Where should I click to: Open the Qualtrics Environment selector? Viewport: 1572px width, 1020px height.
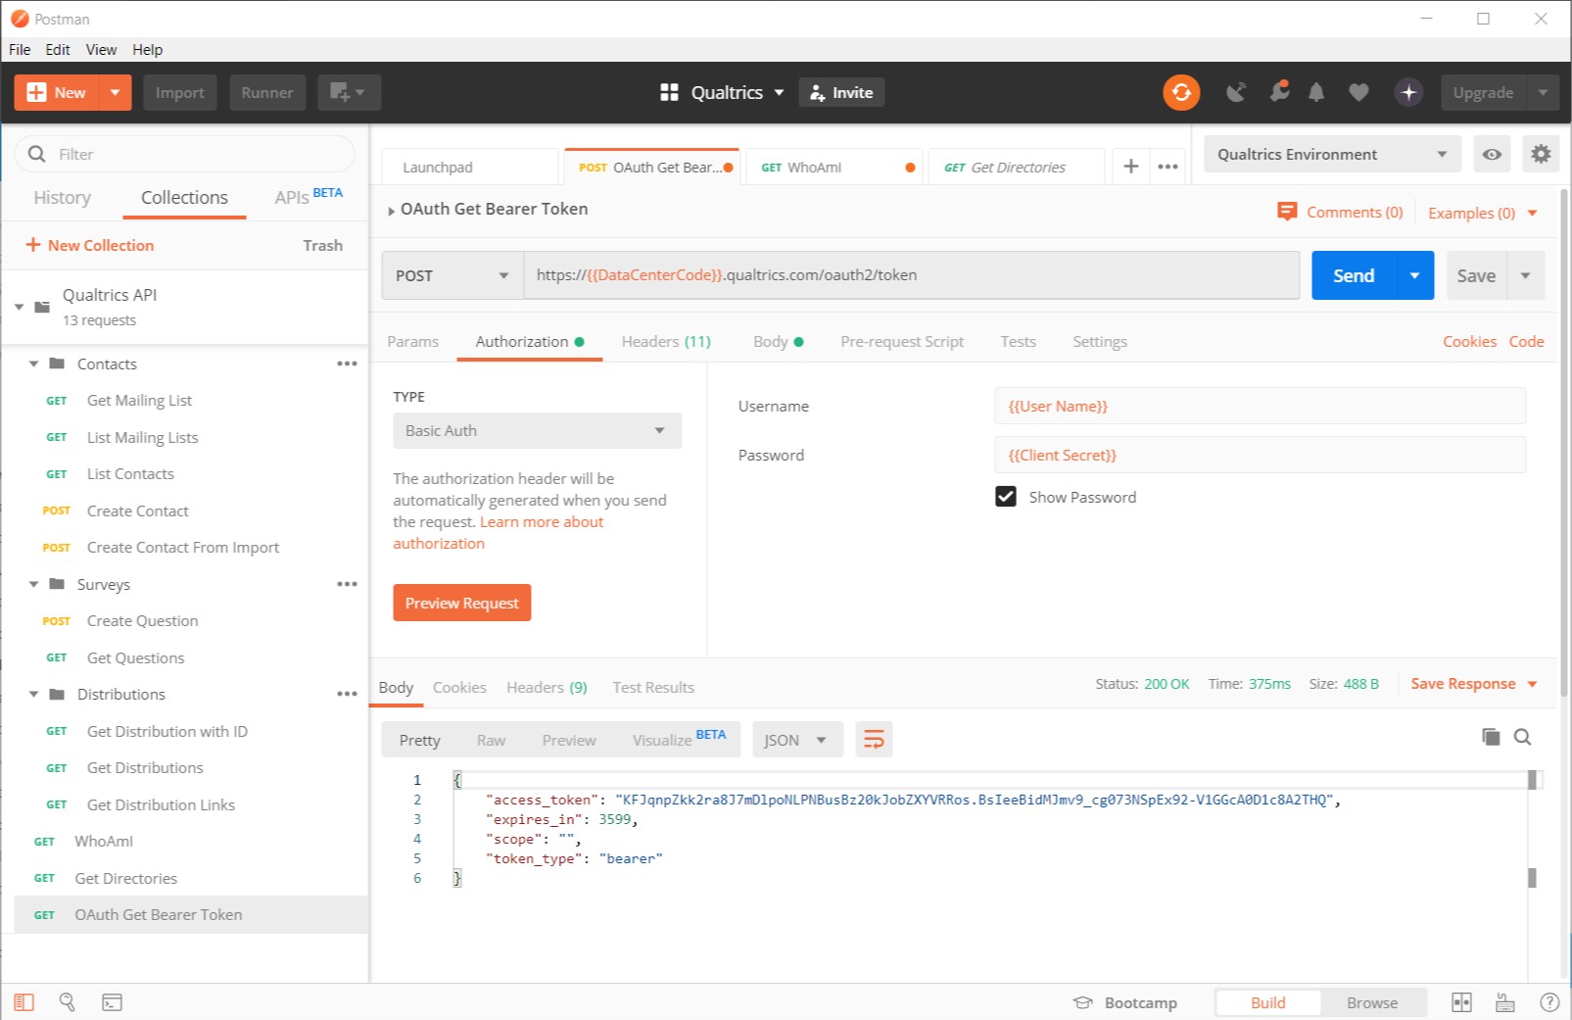tap(1332, 154)
